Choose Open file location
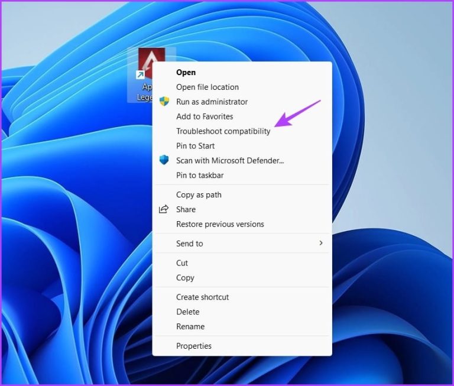The image size is (454, 386). click(207, 87)
